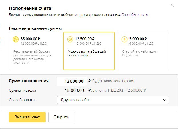Click the underlined 15 000.00 payment amount
The height and width of the screenshot is (129, 178).
point(74,91)
